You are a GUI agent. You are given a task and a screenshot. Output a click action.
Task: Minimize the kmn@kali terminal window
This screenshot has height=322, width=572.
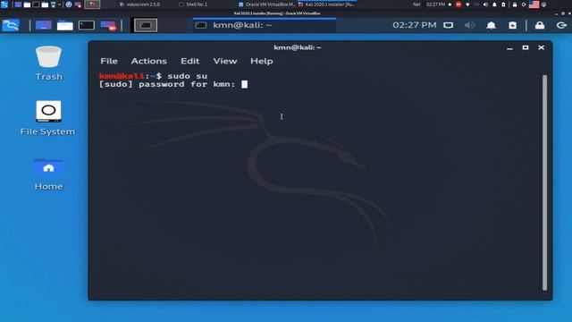pyautogui.click(x=509, y=47)
